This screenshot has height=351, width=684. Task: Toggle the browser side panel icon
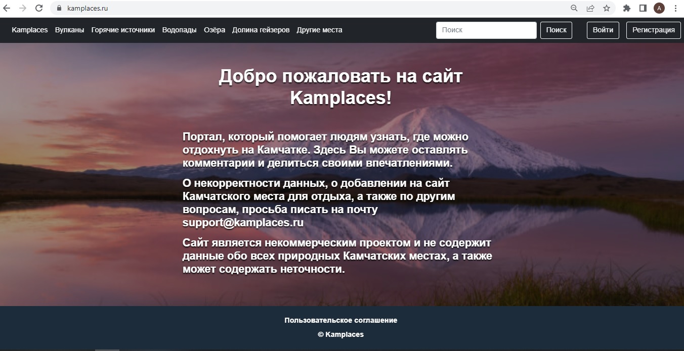pyautogui.click(x=643, y=8)
